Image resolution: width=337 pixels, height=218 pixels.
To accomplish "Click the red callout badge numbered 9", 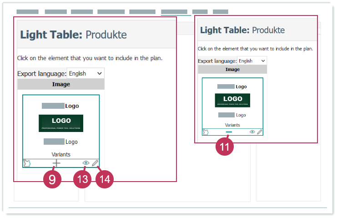I will tap(52, 179).
